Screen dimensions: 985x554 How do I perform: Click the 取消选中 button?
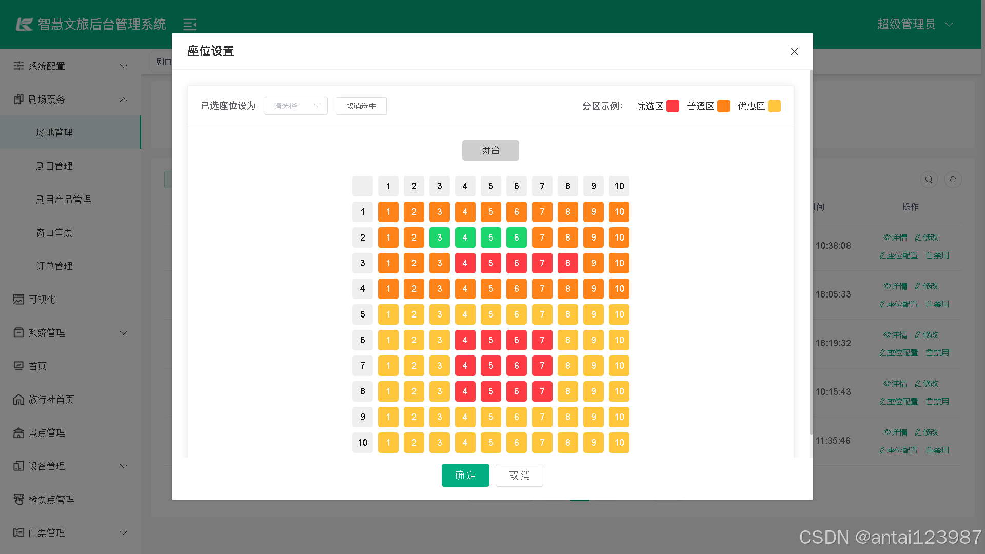361,106
